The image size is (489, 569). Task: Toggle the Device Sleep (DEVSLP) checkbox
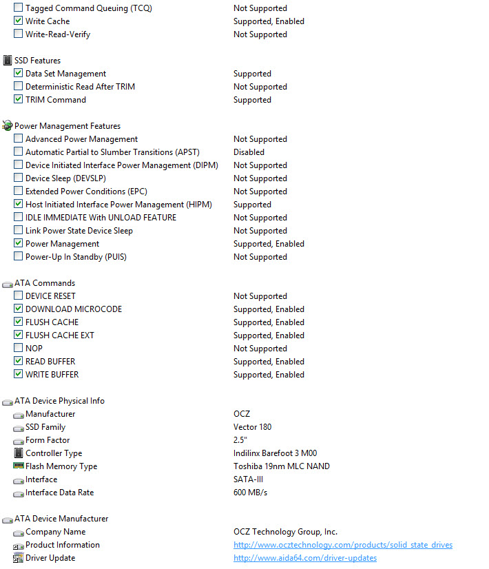coord(18,178)
